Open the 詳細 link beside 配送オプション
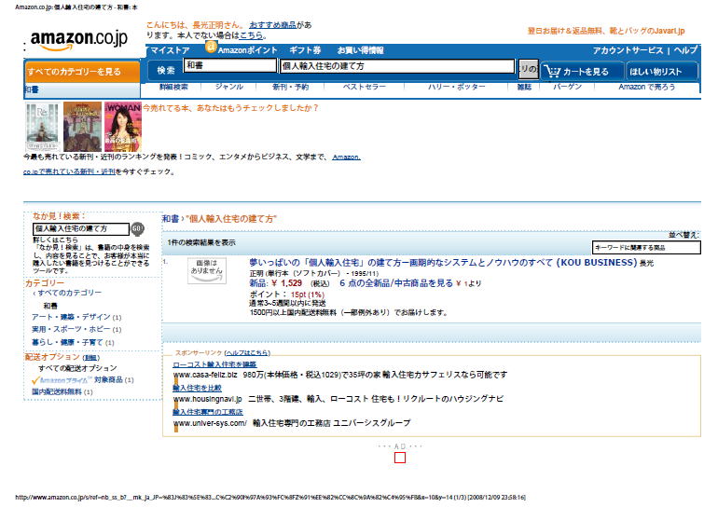This screenshot has height=507, width=718. (90, 358)
